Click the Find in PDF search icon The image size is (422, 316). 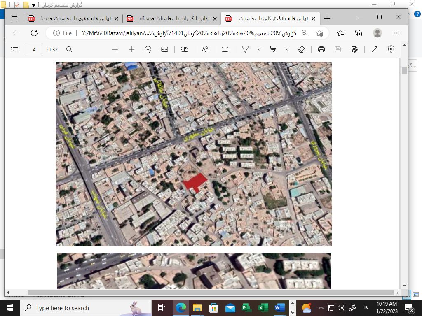(x=69, y=49)
